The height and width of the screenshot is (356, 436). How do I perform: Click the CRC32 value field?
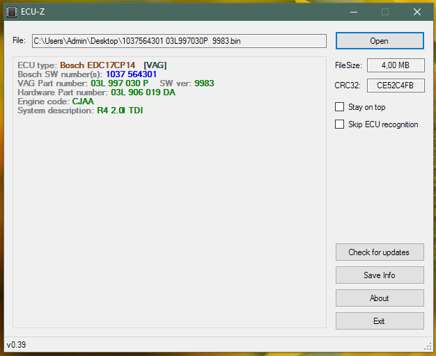tap(396, 86)
